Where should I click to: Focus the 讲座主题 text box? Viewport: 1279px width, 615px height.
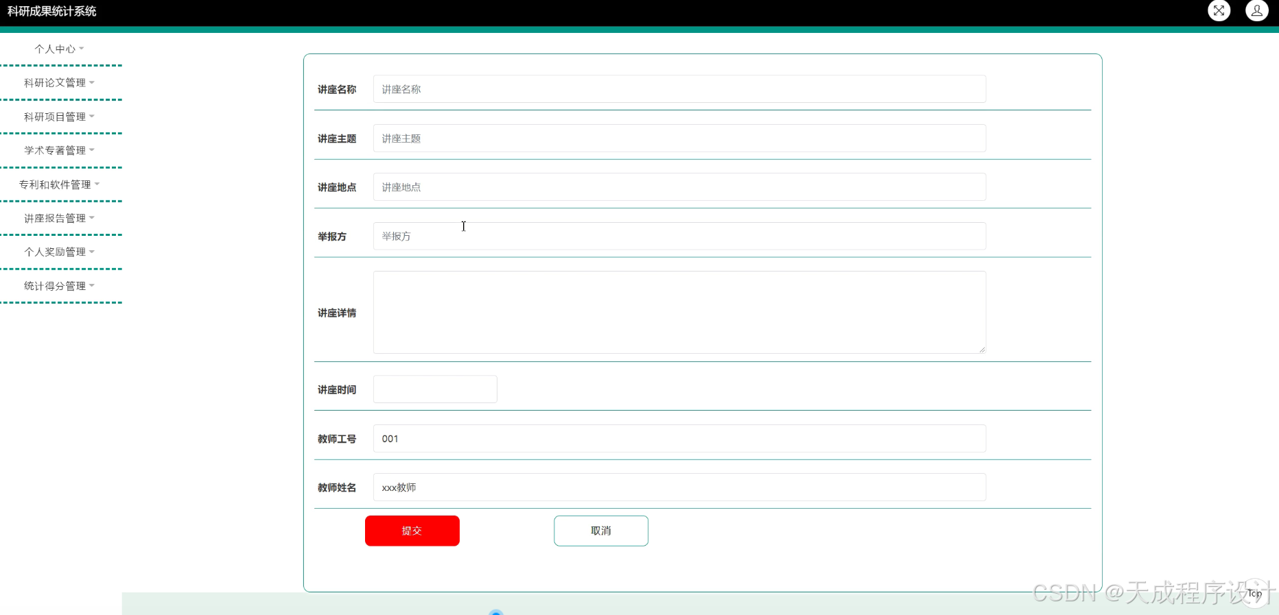coord(679,138)
